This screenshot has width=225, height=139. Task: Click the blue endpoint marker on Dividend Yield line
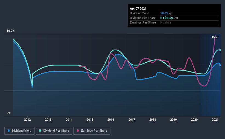click(x=220, y=65)
